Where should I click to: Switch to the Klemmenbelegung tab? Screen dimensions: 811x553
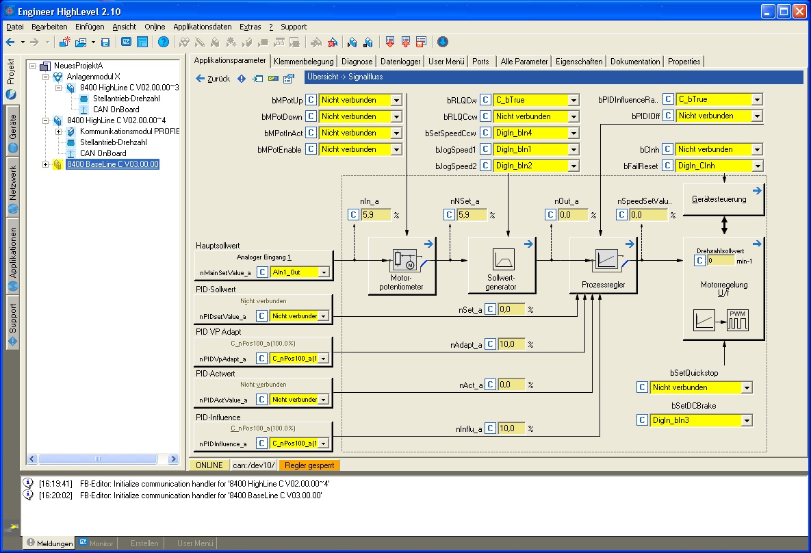302,62
